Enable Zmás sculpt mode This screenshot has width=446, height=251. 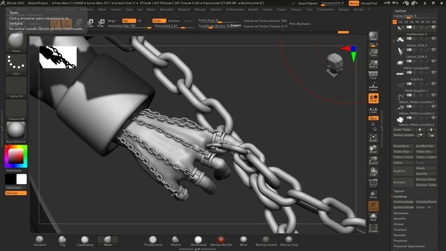tap(159, 21)
